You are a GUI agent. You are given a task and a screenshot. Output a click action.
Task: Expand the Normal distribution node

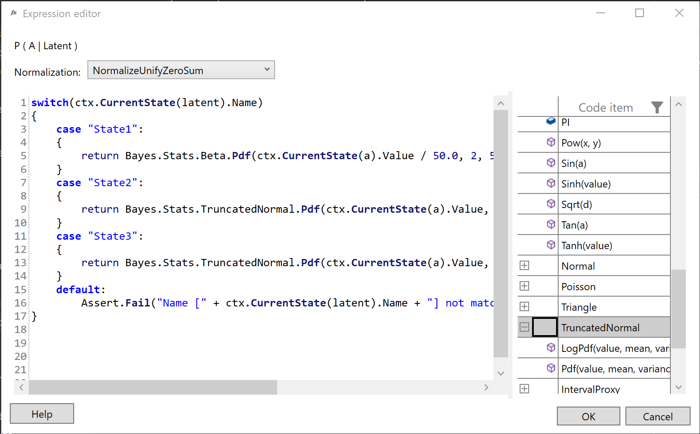pos(524,265)
